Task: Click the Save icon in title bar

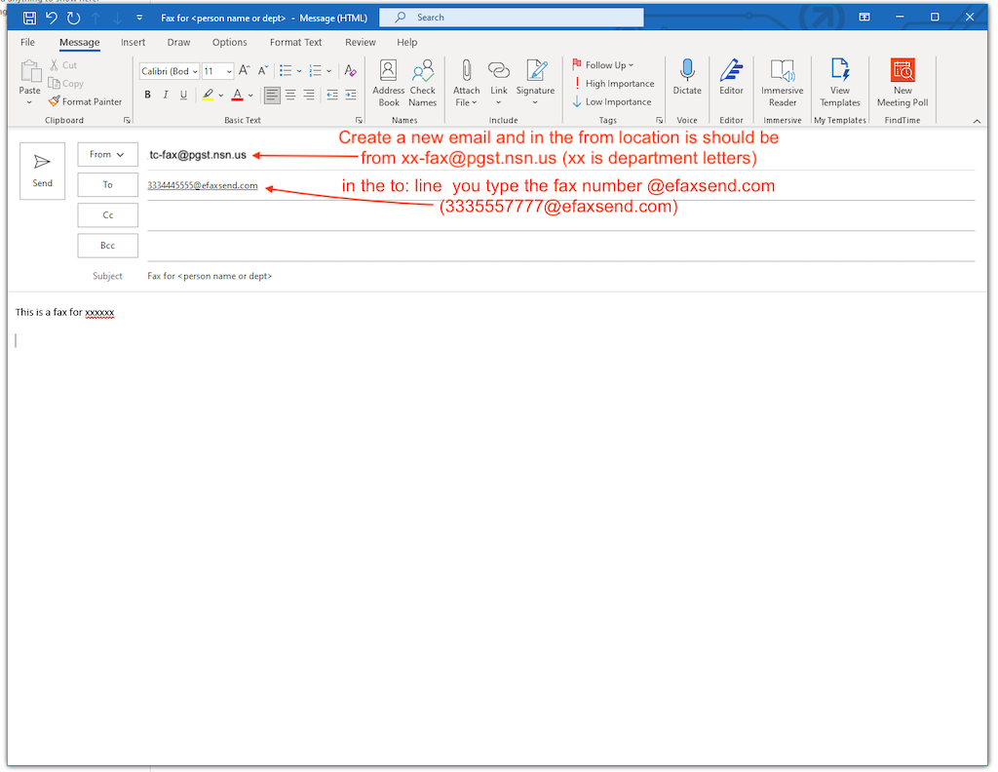Action: click(x=29, y=18)
